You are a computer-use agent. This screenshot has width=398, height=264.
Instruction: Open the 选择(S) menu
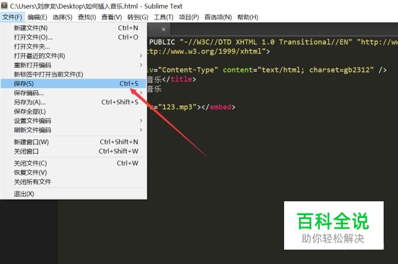coord(63,17)
